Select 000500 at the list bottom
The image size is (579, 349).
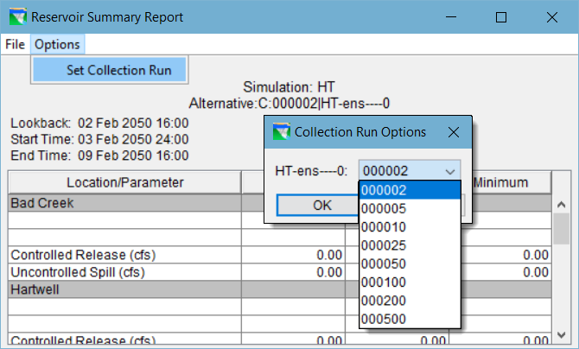click(409, 320)
